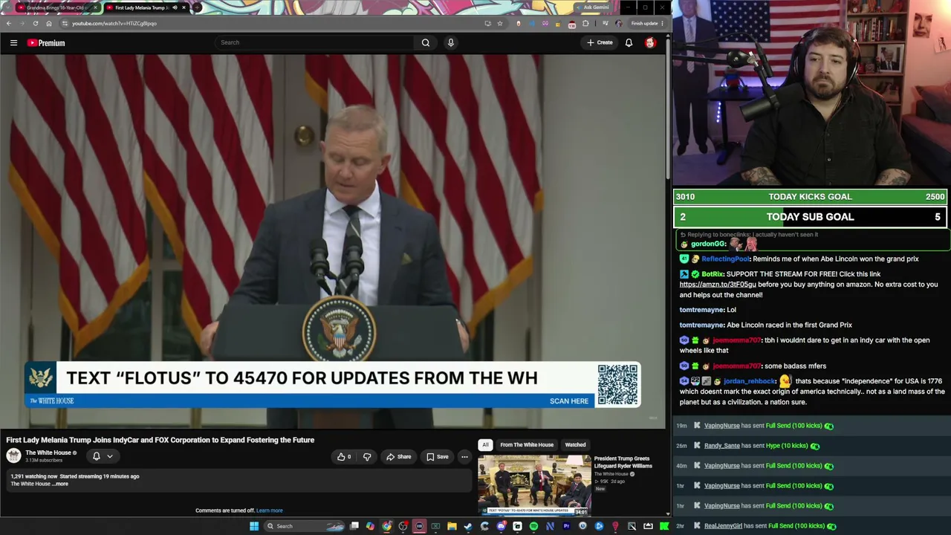Open the Learn more comments link
The image size is (951, 535).
pos(270,510)
